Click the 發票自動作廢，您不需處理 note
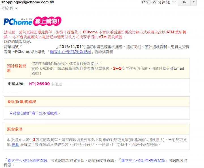The width and height of the screenshot is (204, 168). [x=35, y=113]
